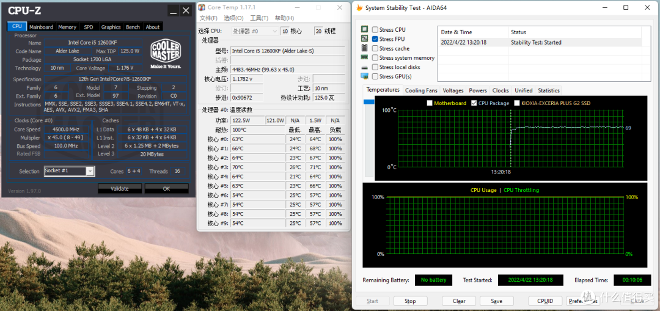
Task: Click the 核心 #3 temperature value 70℃
Action: 257,167
